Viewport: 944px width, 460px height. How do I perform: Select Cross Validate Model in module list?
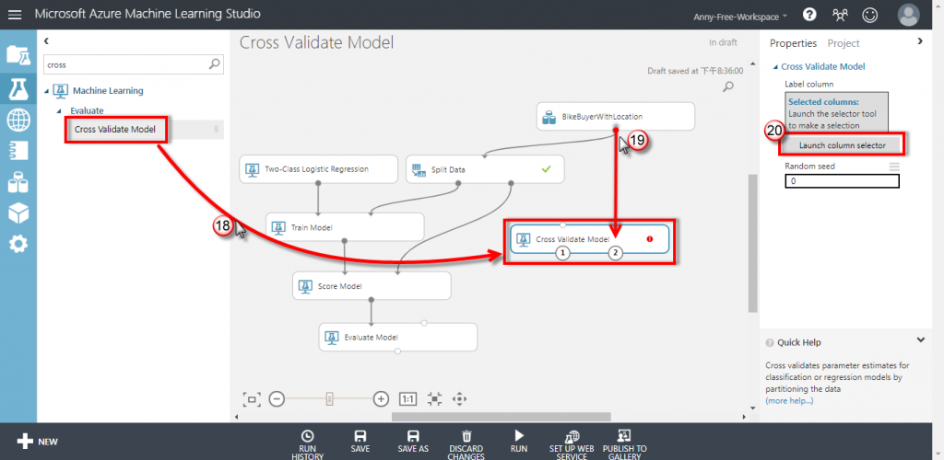pos(115,129)
